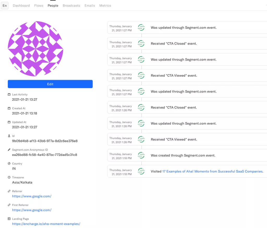
Task: Select the Id value 9b09d4b8-af13-43b6-977a-8d2c6ee376e8
Action: click(45, 141)
